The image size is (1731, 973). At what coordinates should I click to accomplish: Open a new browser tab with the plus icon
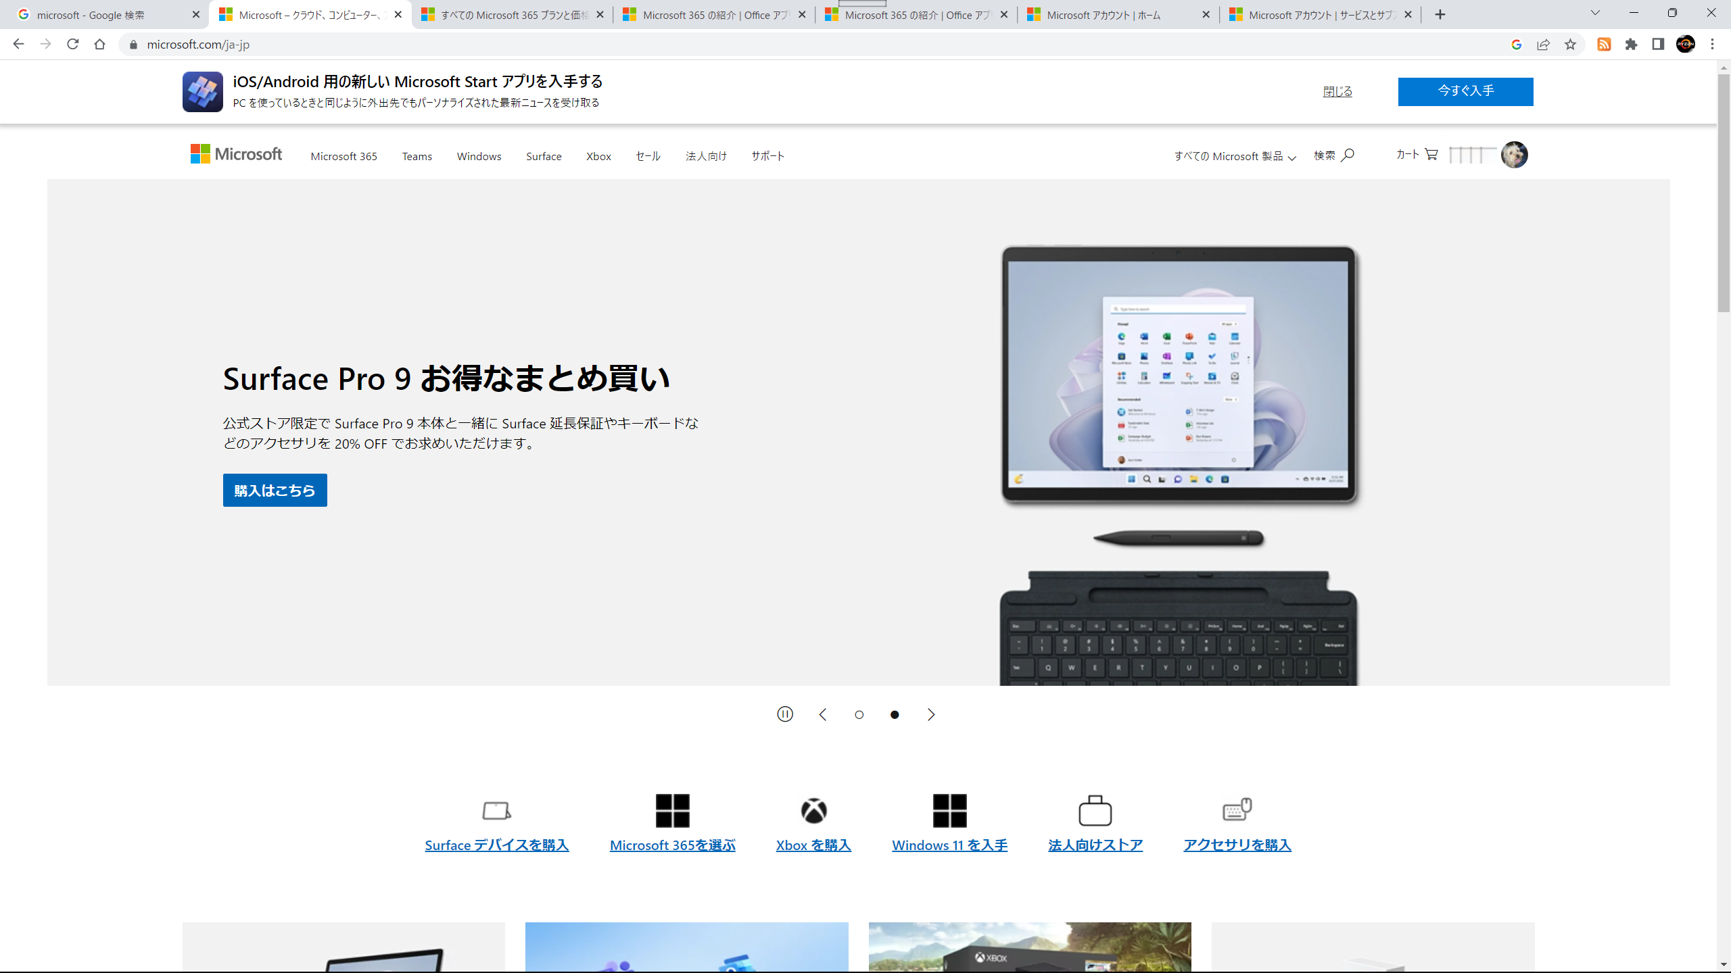(x=1440, y=14)
